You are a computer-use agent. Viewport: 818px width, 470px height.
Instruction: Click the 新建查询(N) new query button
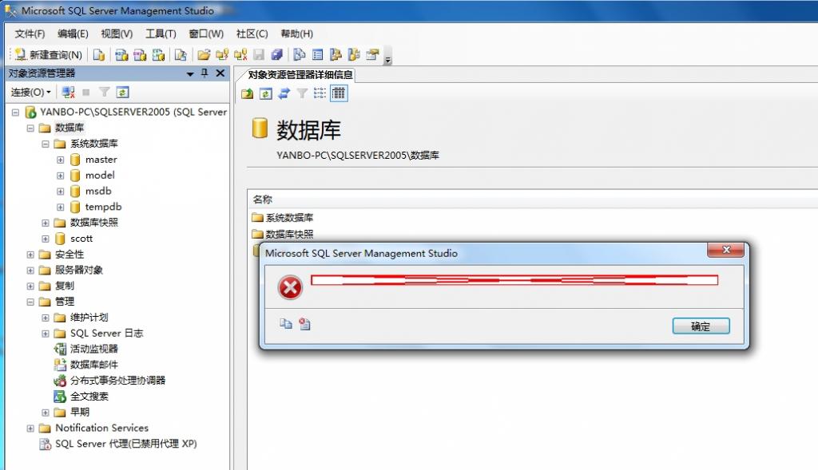pyautogui.click(x=49, y=55)
